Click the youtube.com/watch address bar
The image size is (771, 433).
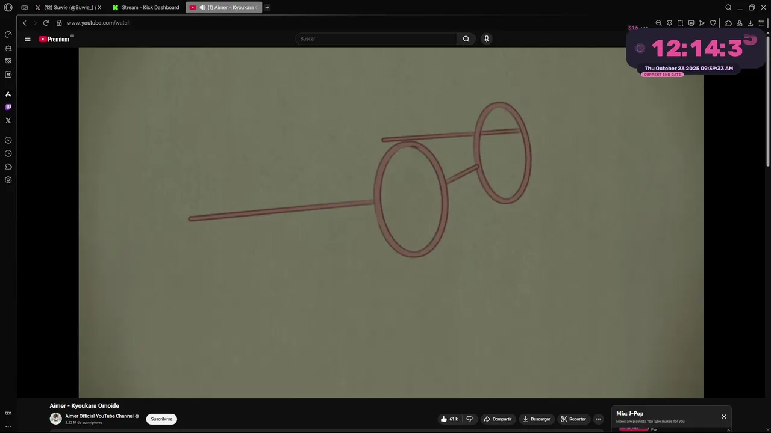tap(99, 23)
